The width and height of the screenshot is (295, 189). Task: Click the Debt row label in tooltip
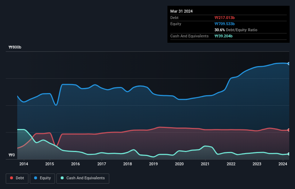click(x=174, y=18)
